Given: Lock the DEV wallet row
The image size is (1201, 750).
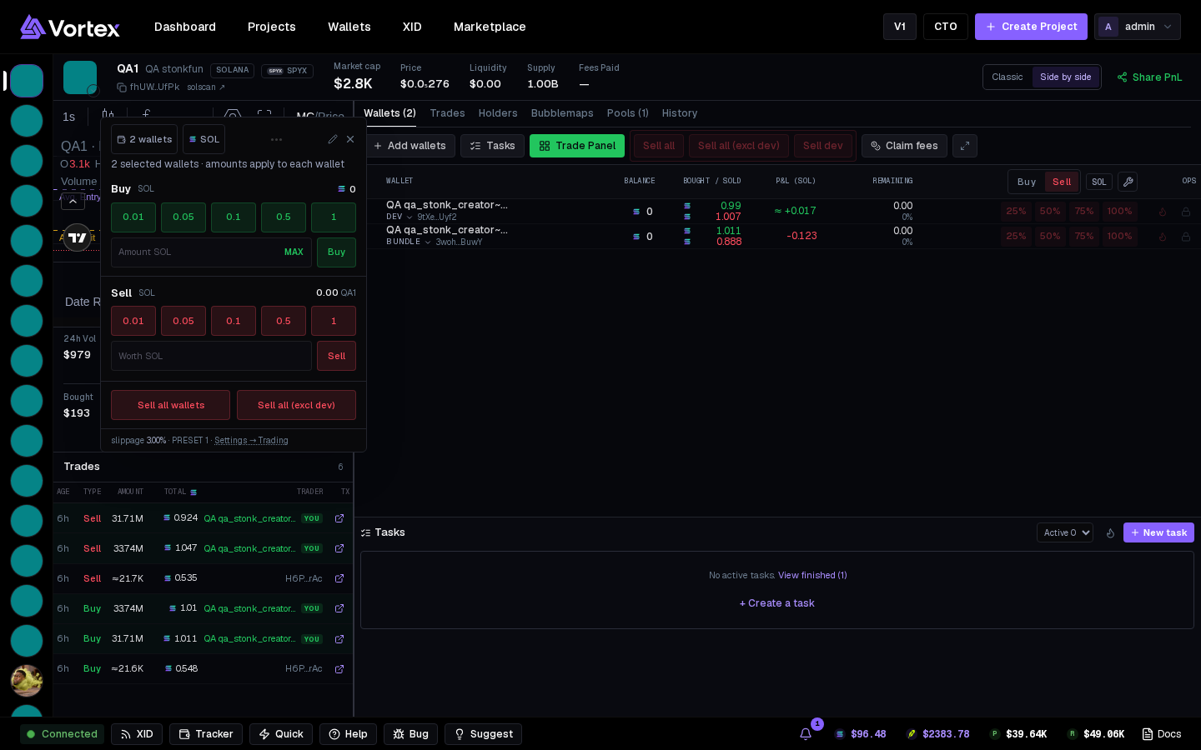Looking at the screenshot, I should click(1186, 212).
